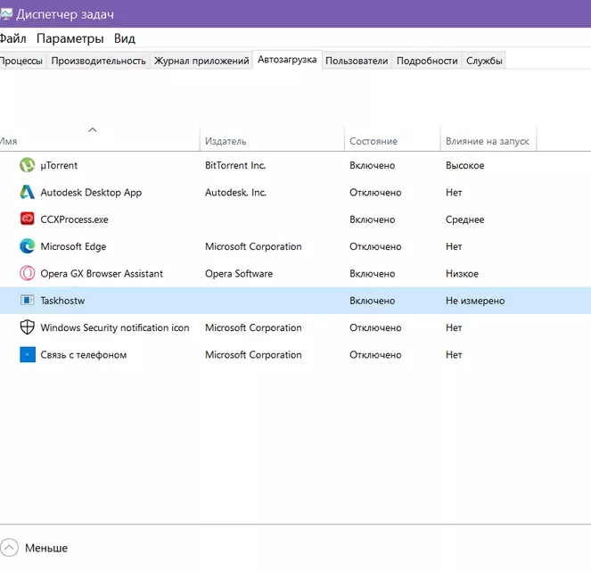The height and width of the screenshot is (571, 591).
Task: Click the Autodesk Desktop App icon
Action: pos(27,192)
